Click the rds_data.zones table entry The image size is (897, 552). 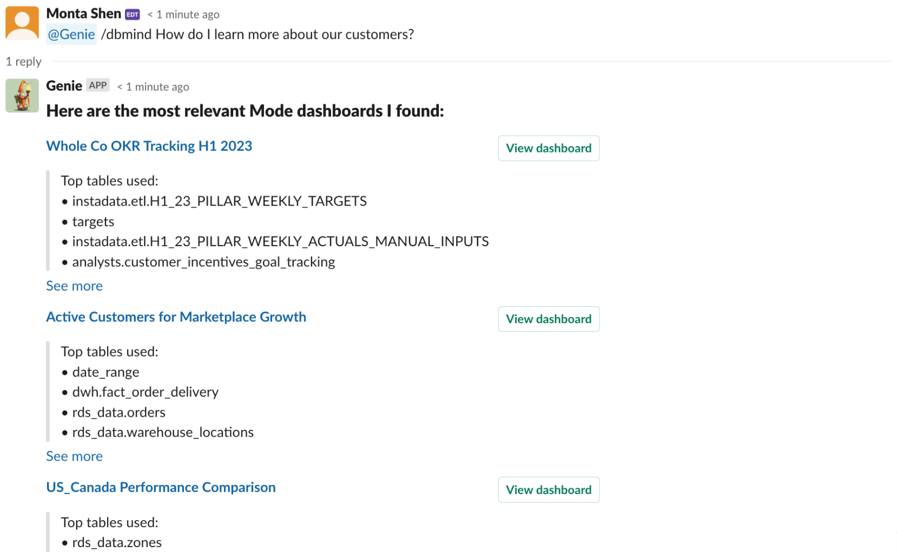pos(117,543)
